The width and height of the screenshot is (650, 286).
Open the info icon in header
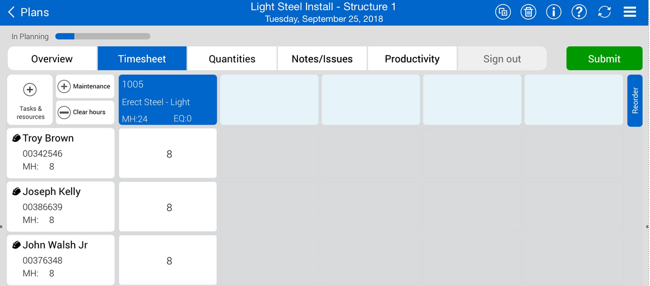(x=554, y=12)
